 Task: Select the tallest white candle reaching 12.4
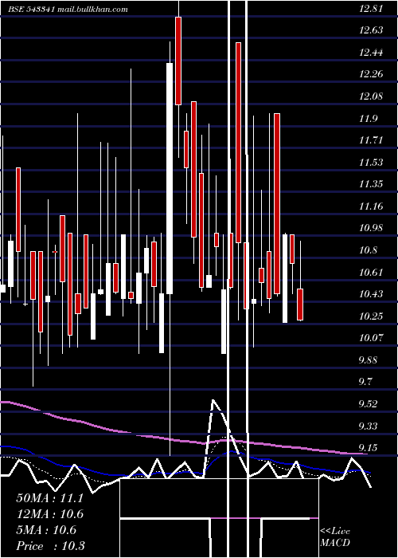pyautogui.click(x=170, y=179)
